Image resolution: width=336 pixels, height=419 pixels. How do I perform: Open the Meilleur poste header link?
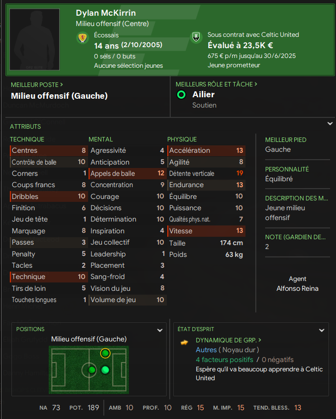[37, 85]
